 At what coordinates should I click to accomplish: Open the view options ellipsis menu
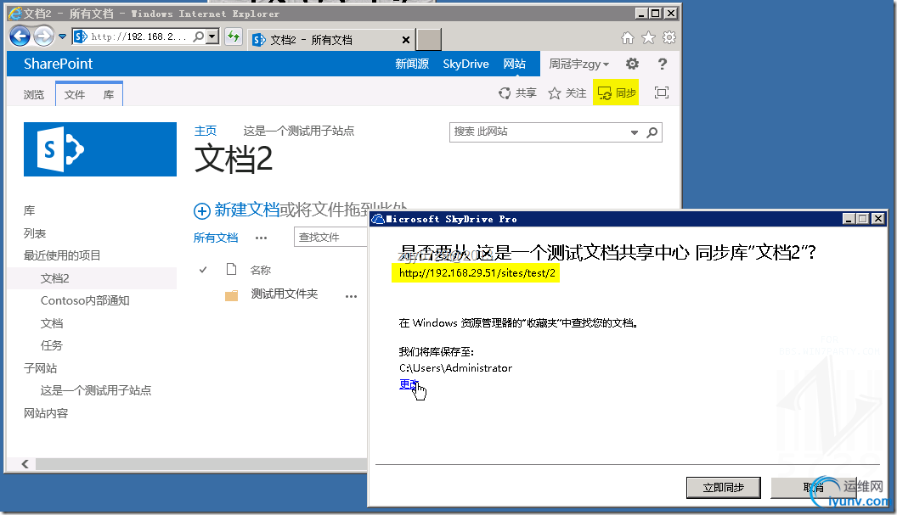click(x=262, y=238)
